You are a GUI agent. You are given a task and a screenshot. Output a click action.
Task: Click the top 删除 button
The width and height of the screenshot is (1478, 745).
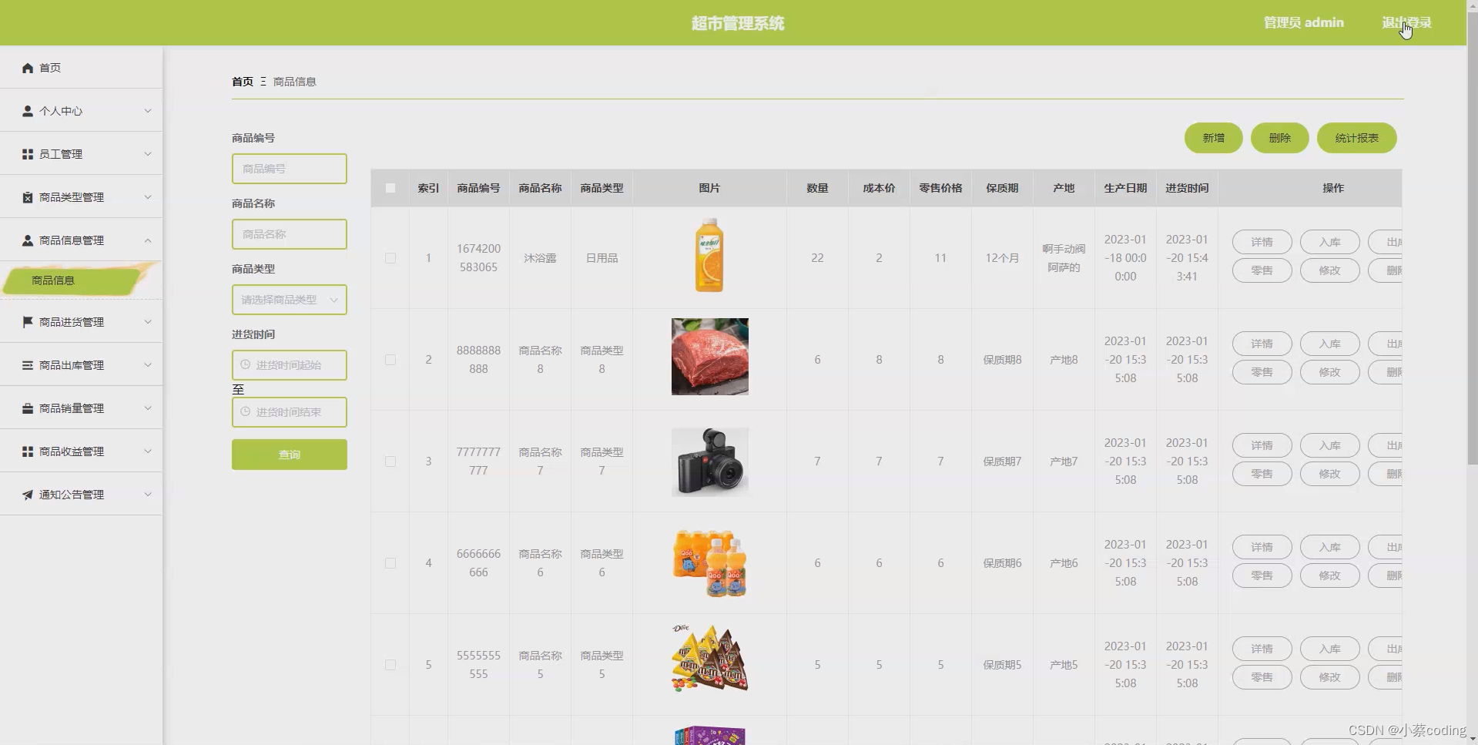pyautogui.click(x=1279, y=138)
